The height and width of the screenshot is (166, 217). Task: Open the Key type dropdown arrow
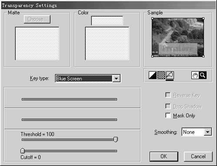click(x=117, y=79)
